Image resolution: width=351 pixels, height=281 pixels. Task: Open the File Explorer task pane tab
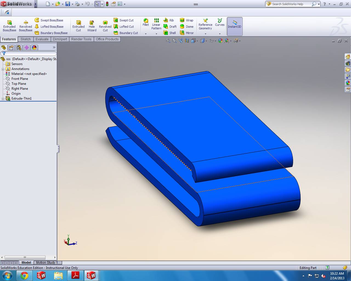[x=348, y=70]
